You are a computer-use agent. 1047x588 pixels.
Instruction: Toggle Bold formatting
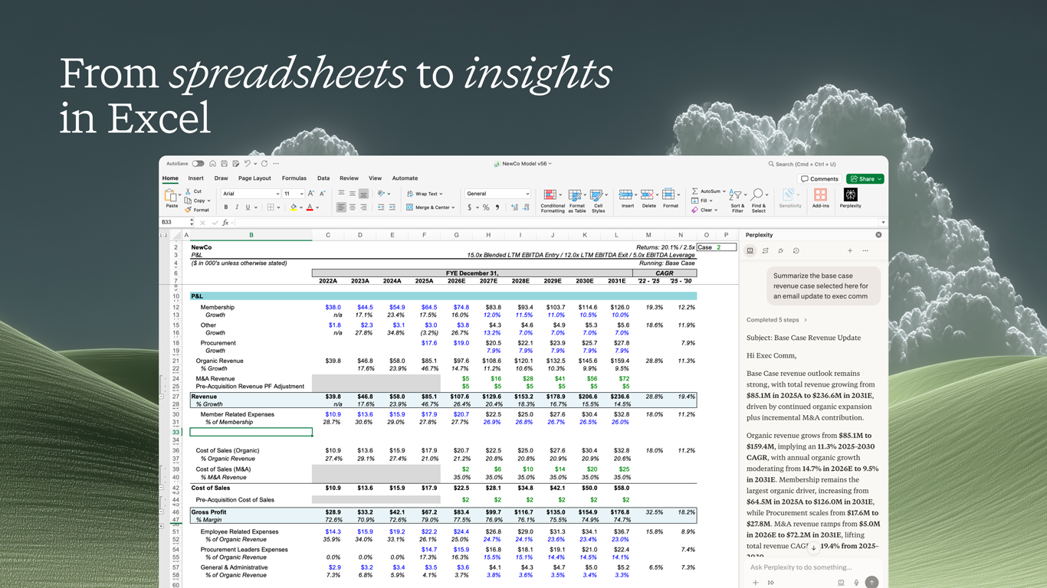click(x=226, y=207)
